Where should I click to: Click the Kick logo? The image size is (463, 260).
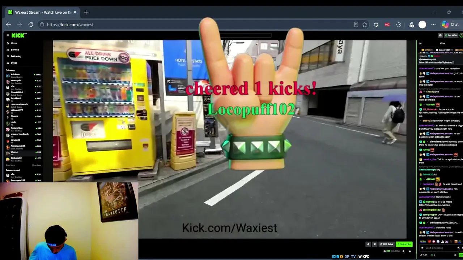19,35
